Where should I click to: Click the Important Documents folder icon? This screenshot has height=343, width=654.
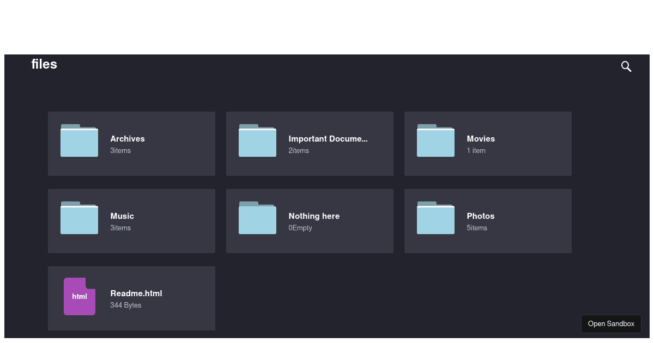click(x=257, y=140)
